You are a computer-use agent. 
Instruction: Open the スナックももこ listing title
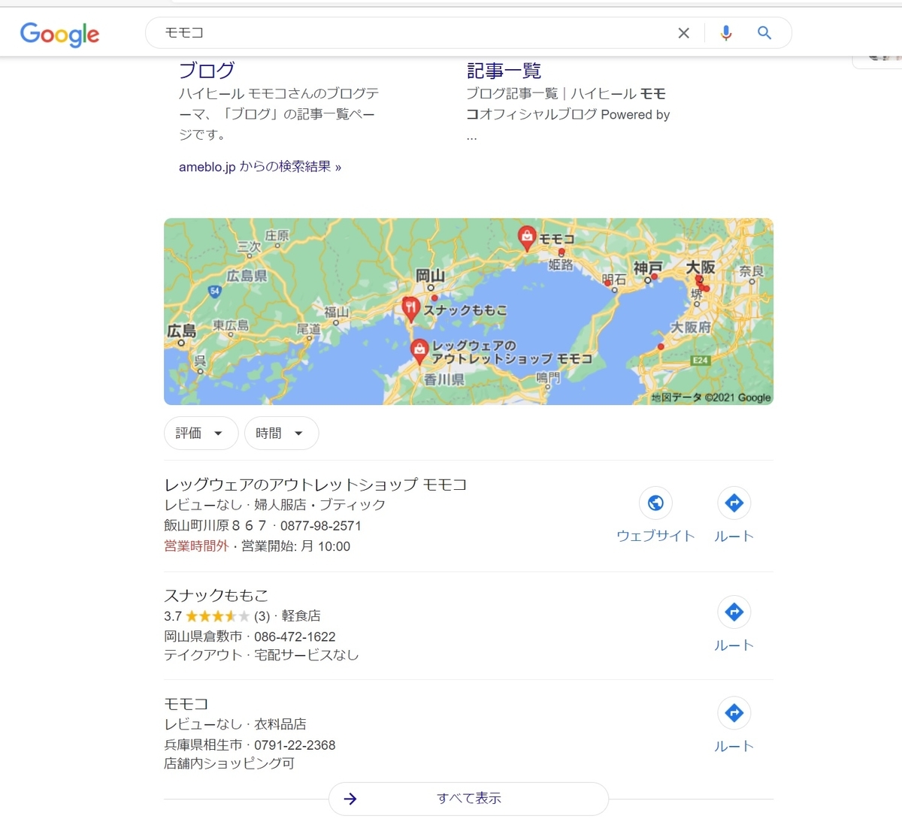(216, 595)
